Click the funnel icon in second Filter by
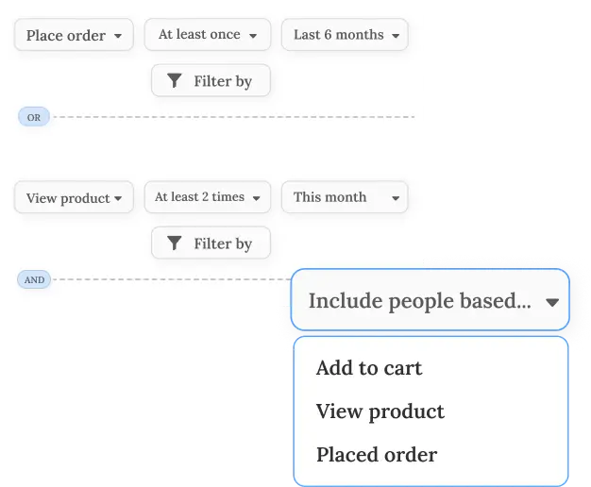591x487 pixels. [x=175, y=243]
